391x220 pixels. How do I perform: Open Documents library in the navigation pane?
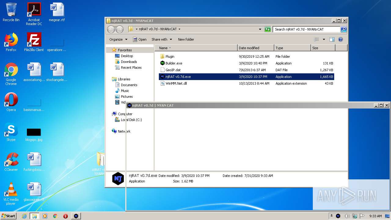pos(129,85)
